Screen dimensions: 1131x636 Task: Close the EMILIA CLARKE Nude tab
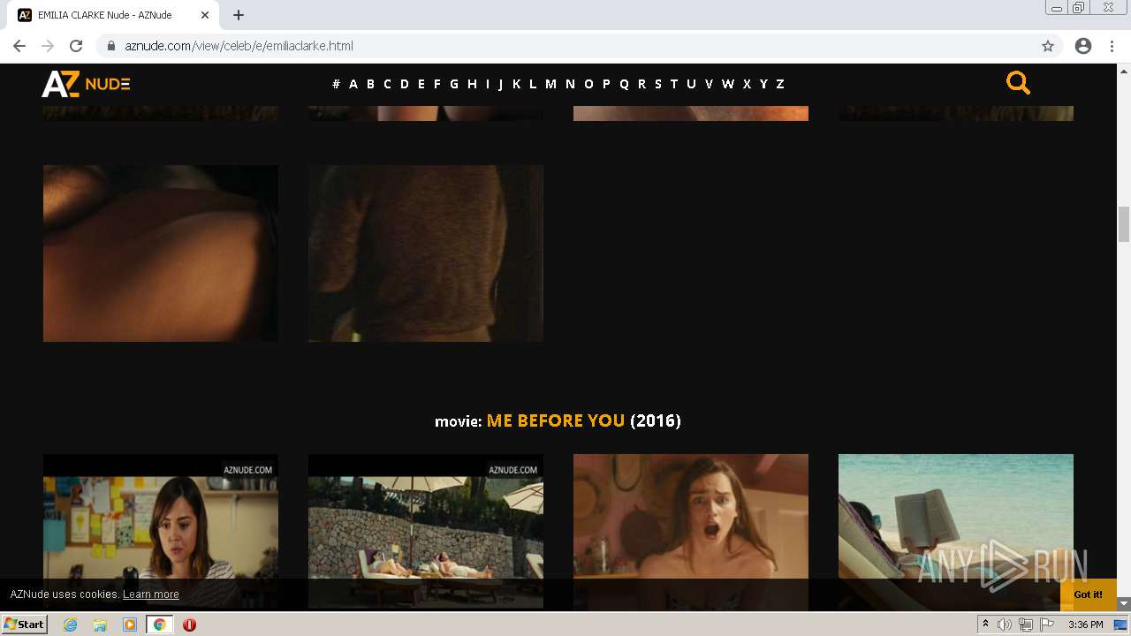tap(205, 15)
